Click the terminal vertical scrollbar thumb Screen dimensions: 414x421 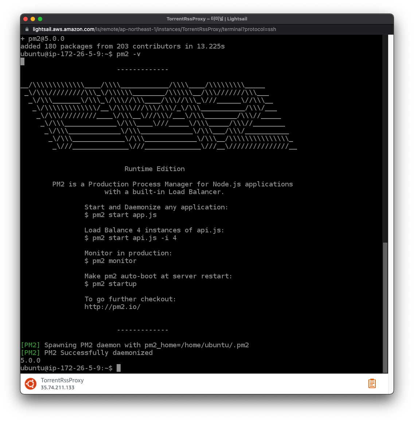point(385,308)
